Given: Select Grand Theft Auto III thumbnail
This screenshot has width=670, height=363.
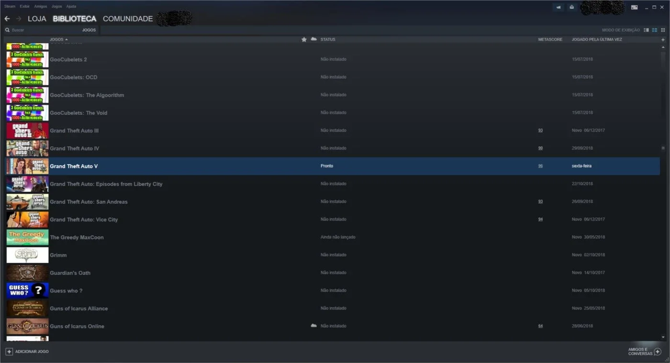Looking at the screenshot, I should click(27, 131).
